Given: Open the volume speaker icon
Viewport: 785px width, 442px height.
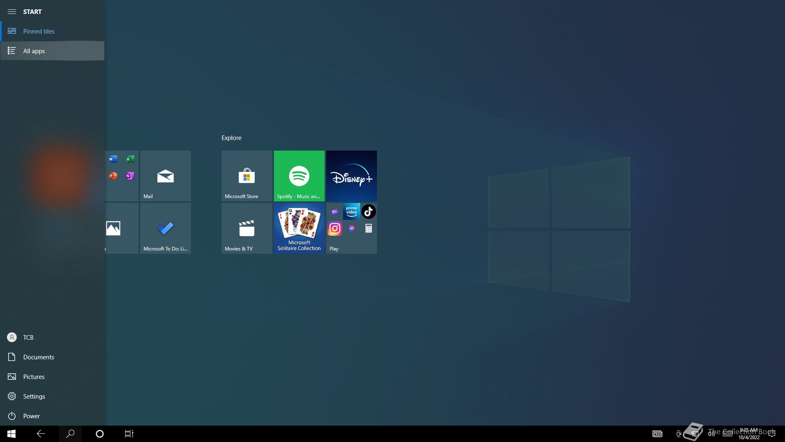Looking at the screenshot, I should coord(711,434).
